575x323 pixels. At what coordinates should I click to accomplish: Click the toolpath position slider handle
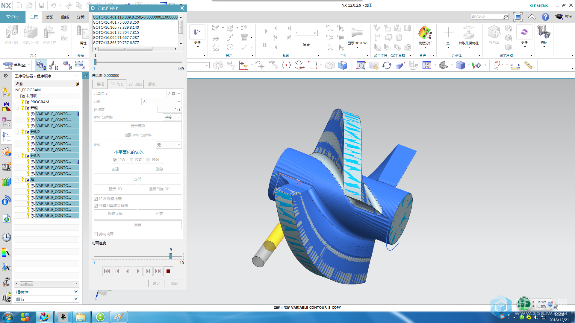(x=95, y=62)
